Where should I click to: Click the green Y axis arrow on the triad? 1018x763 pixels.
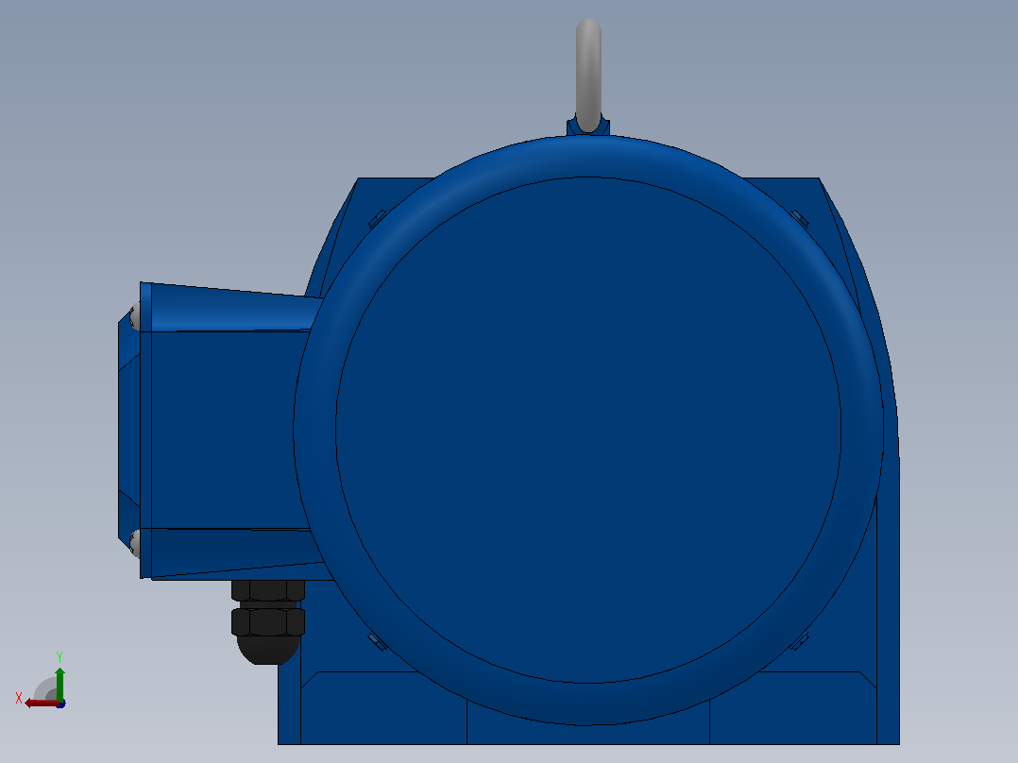[59, 683]
